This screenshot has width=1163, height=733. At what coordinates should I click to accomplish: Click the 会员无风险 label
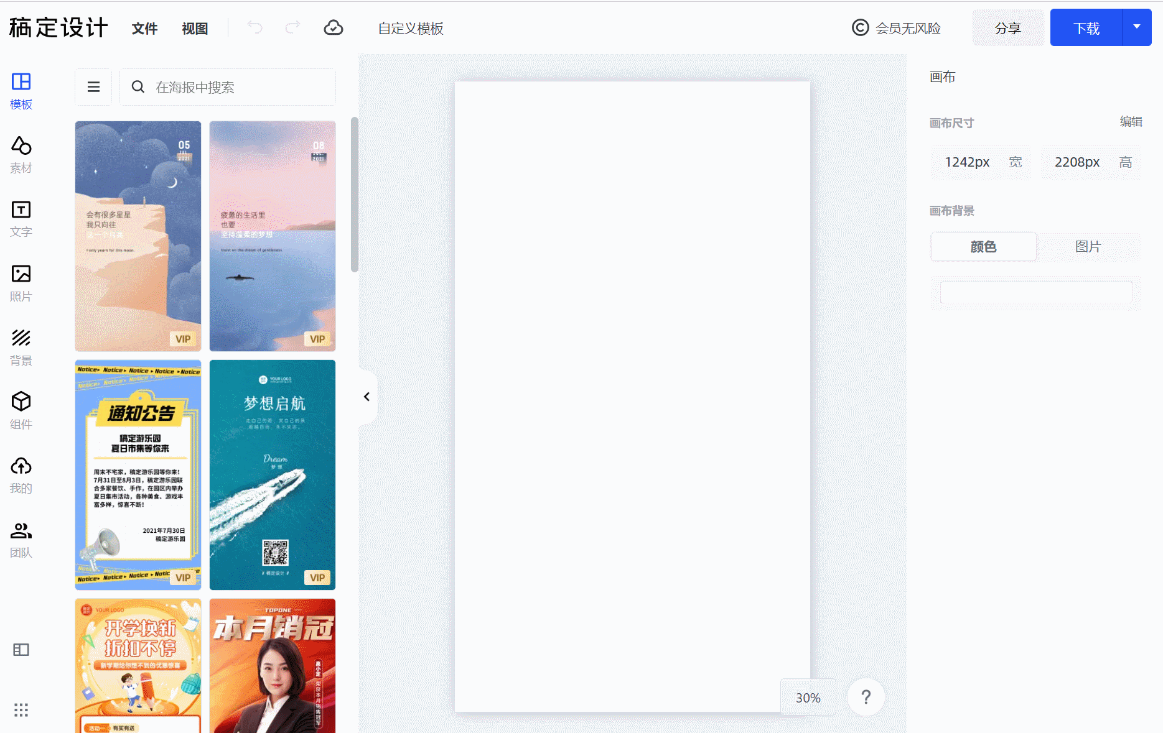click(908, 29)
